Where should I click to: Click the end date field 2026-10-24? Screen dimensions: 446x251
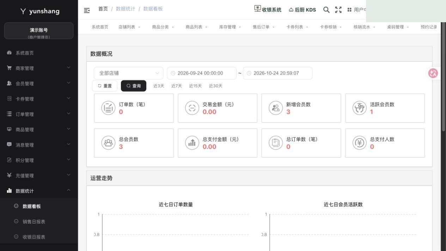277,73
